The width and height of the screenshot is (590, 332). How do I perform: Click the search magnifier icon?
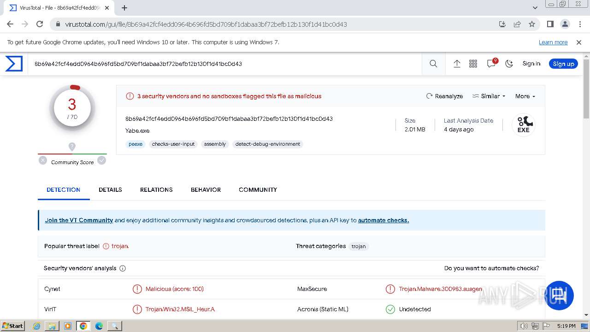click(433, 64)
